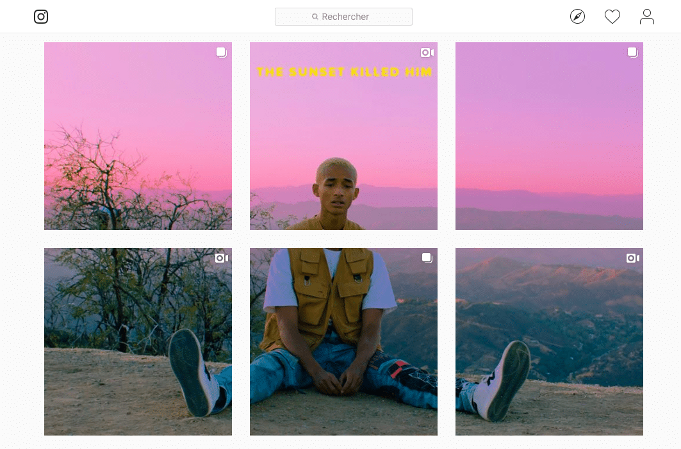Open the profile person icon
Viewport: 681px width, 449px height.
click(646, 17)
